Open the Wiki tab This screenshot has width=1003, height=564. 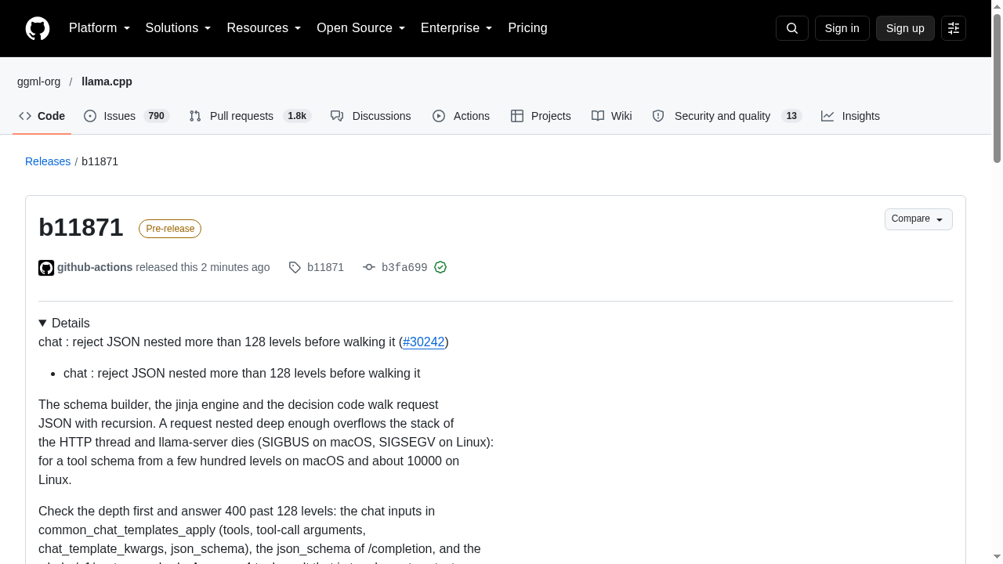pyautogui.click(x=612, y=116)
